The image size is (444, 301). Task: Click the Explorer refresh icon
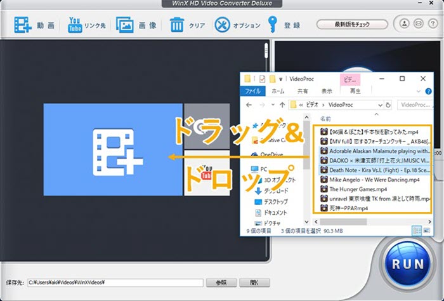pyautogui.click(x=388, y=105)
